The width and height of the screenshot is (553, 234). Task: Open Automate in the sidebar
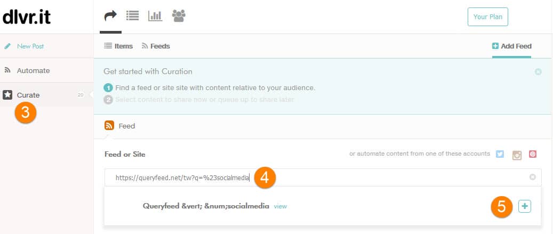(33, 70)
